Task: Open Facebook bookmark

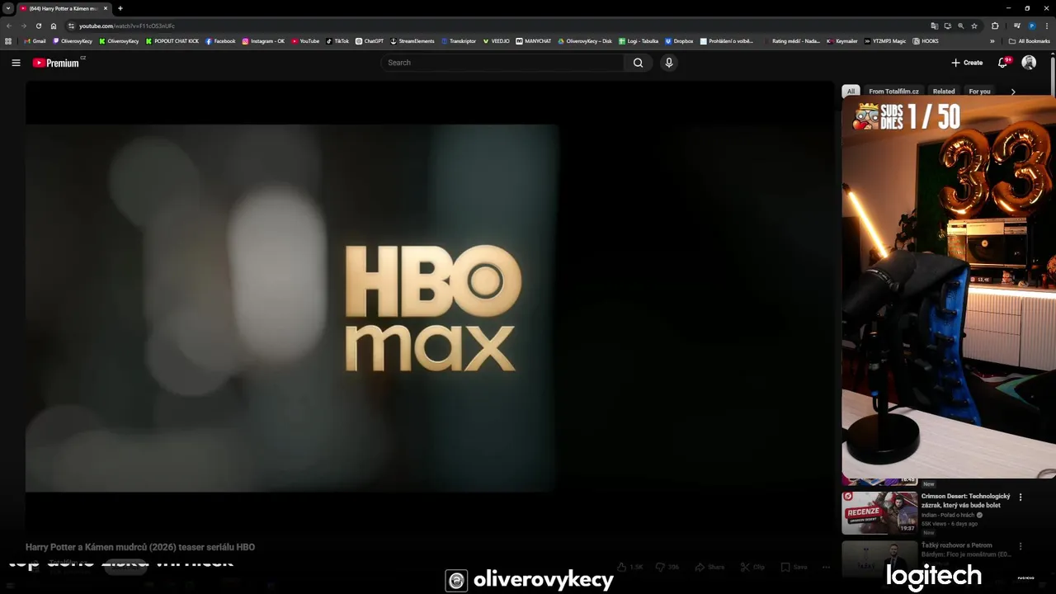Action: coord(220,40)
